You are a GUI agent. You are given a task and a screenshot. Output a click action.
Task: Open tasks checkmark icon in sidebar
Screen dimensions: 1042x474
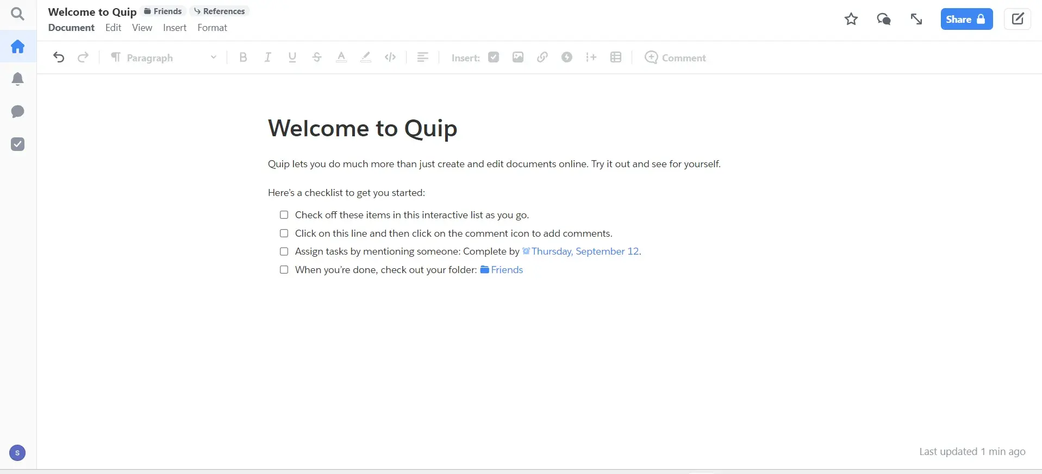17,144
